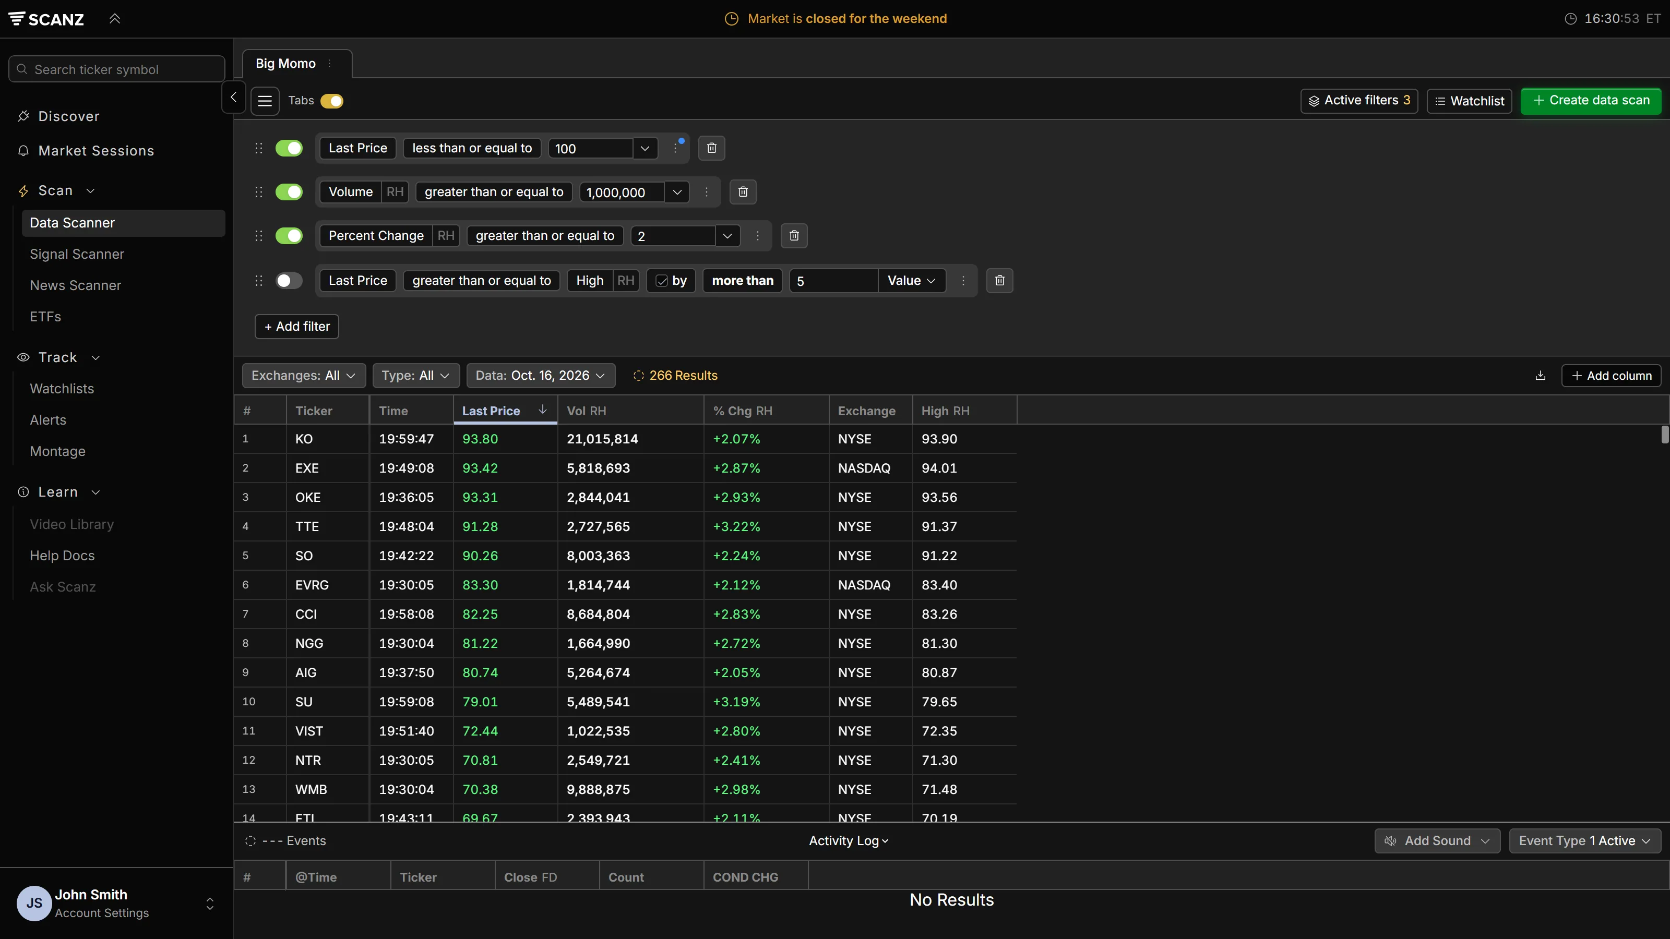The width and height of the screenshot is (1670, 939).
Task: Open the Big Momo tab options dots
Action: click(330, 64)
